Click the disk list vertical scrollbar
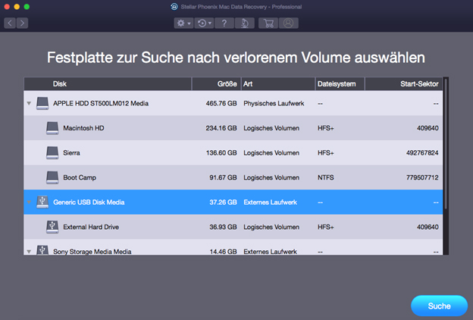The height and width of the screenshot is (320, 473). coord(446,143)
